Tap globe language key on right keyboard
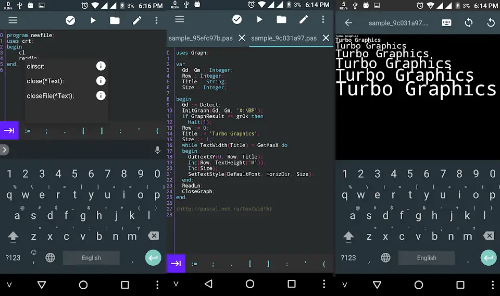Screen dimensions: 500x296 tap(385, 258)
